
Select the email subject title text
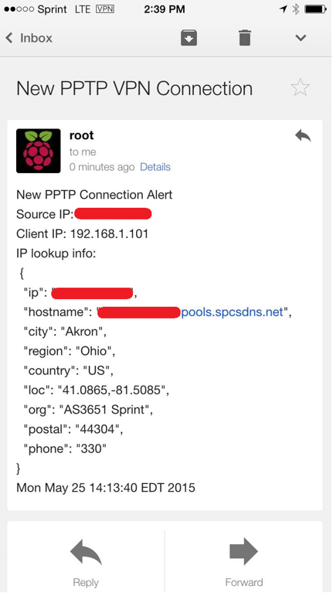click(134, 88)
